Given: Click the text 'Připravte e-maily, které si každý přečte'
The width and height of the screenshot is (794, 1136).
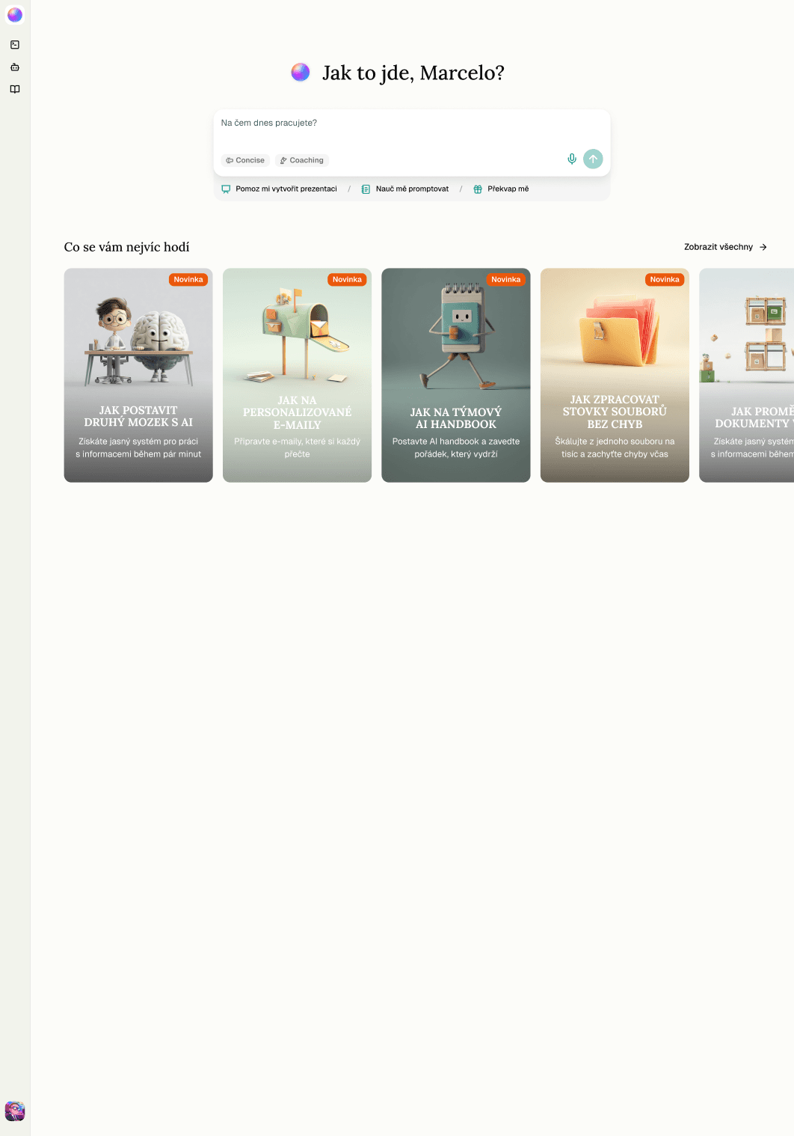Looking at the screenshot, I should [x=297, y=448].
